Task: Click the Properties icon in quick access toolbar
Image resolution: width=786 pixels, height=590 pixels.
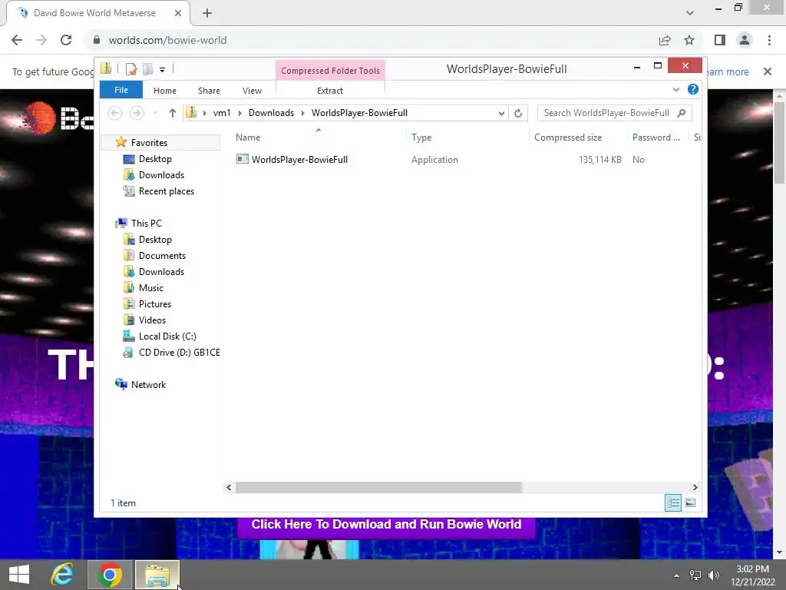Action: pos(131,68)
